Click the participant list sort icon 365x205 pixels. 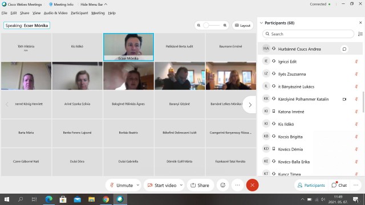(x=360, y=34)
